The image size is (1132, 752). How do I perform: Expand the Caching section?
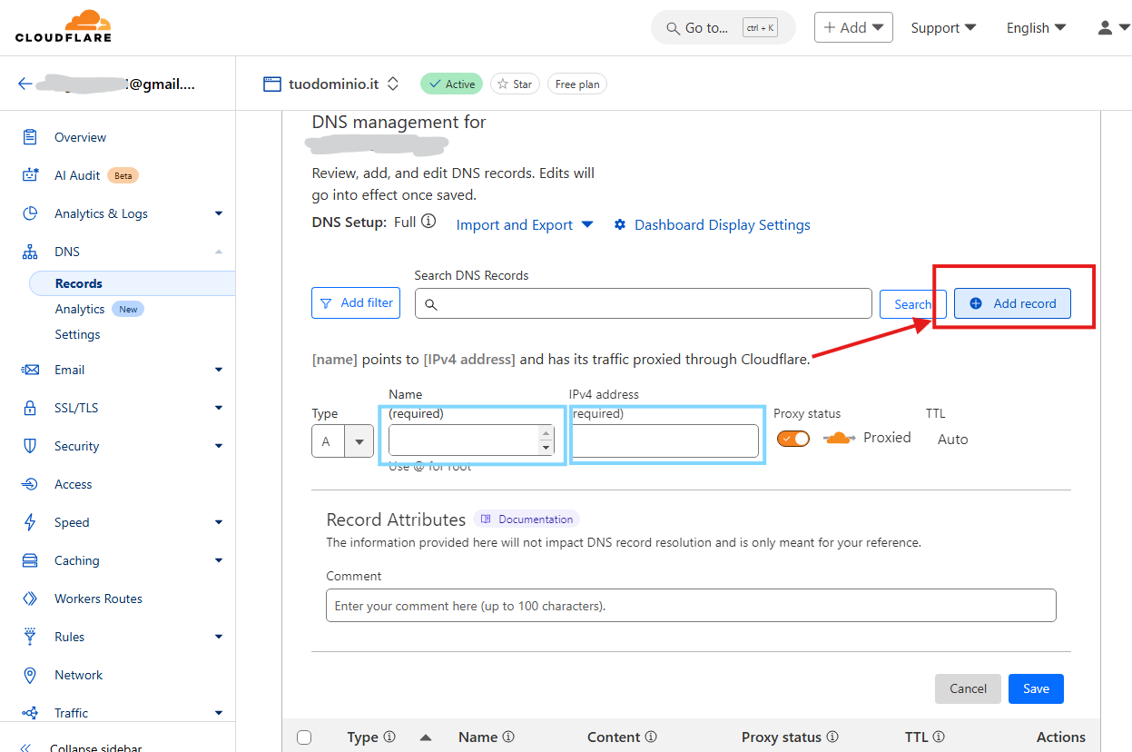tap(218, 560)
